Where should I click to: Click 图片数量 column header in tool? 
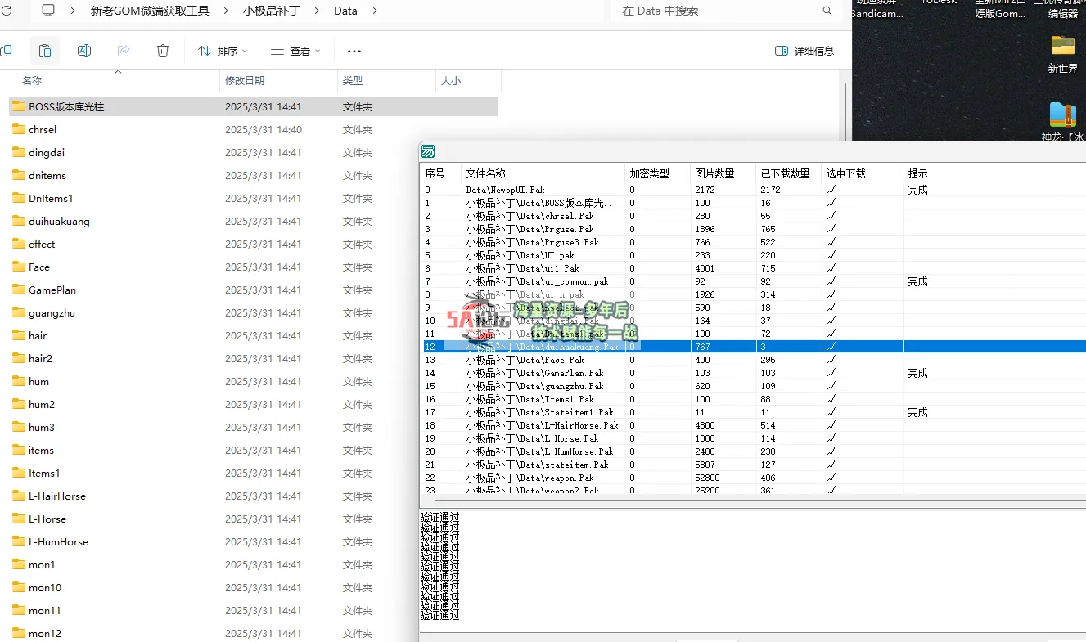click(714, 173)
